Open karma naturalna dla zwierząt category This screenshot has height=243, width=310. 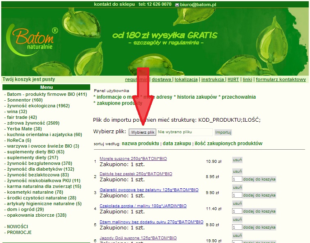pos(44,186)
